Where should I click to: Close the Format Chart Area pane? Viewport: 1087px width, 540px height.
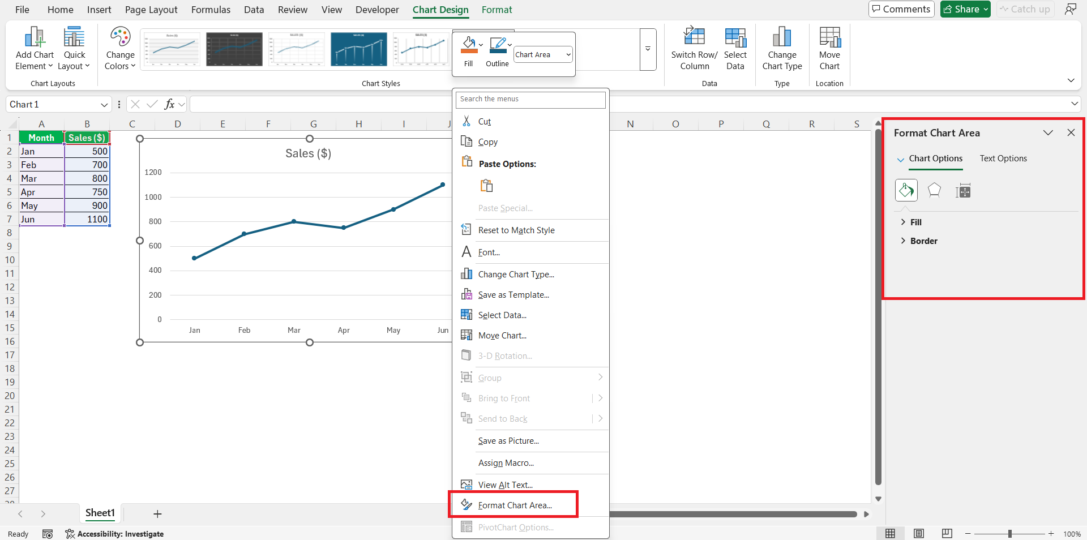click(x=1071, y=132)
